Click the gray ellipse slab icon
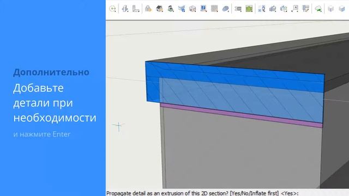The height and width of the screenshot is (196, 349). pos(225,9)
